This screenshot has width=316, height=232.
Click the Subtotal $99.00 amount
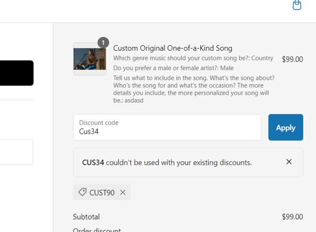pos(292,217)
